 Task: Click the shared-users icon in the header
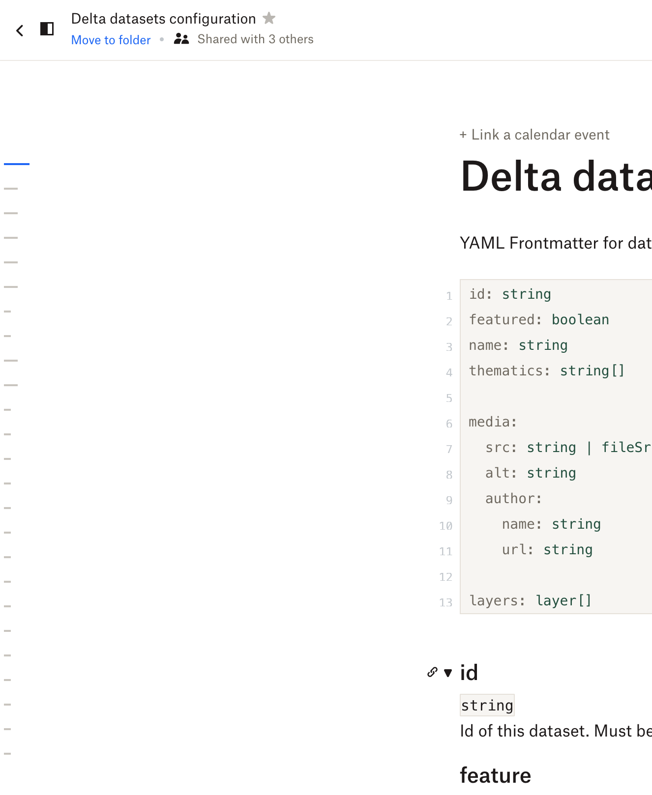click(181, 38)
